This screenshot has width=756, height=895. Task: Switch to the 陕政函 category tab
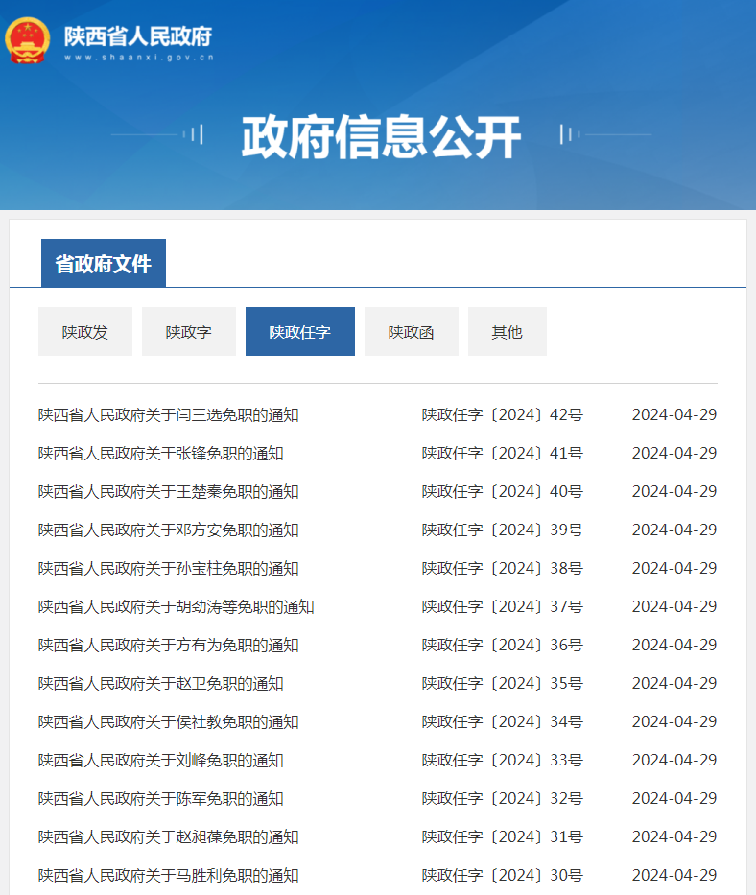point(412,332)
